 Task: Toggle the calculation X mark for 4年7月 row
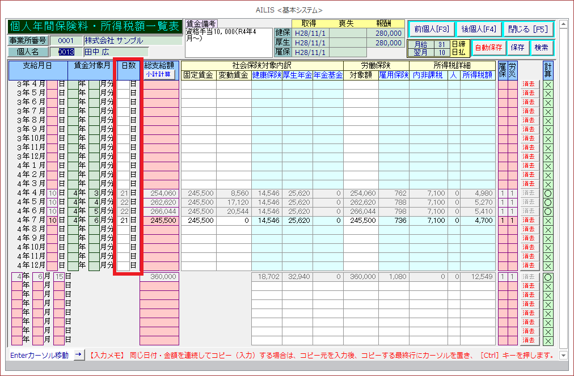click(547, 220)
